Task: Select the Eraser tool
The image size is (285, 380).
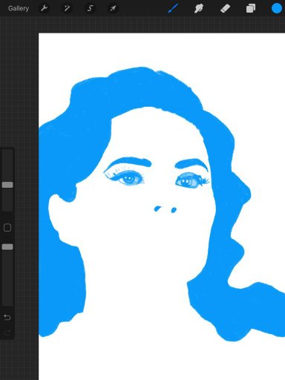Action: [225, 9]
